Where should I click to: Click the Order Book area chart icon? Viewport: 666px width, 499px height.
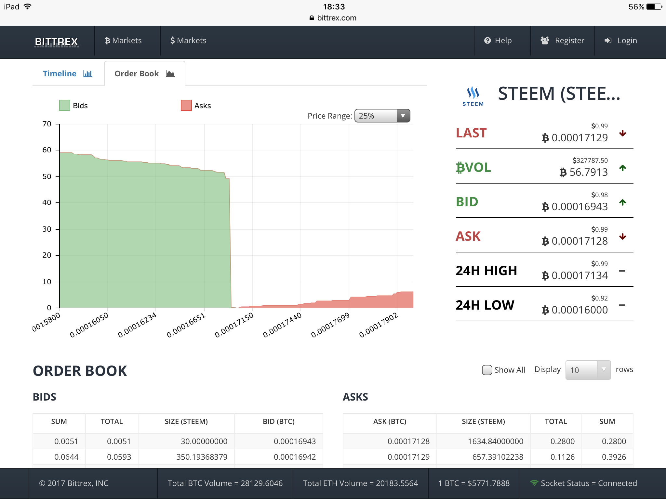pos(170,73)
